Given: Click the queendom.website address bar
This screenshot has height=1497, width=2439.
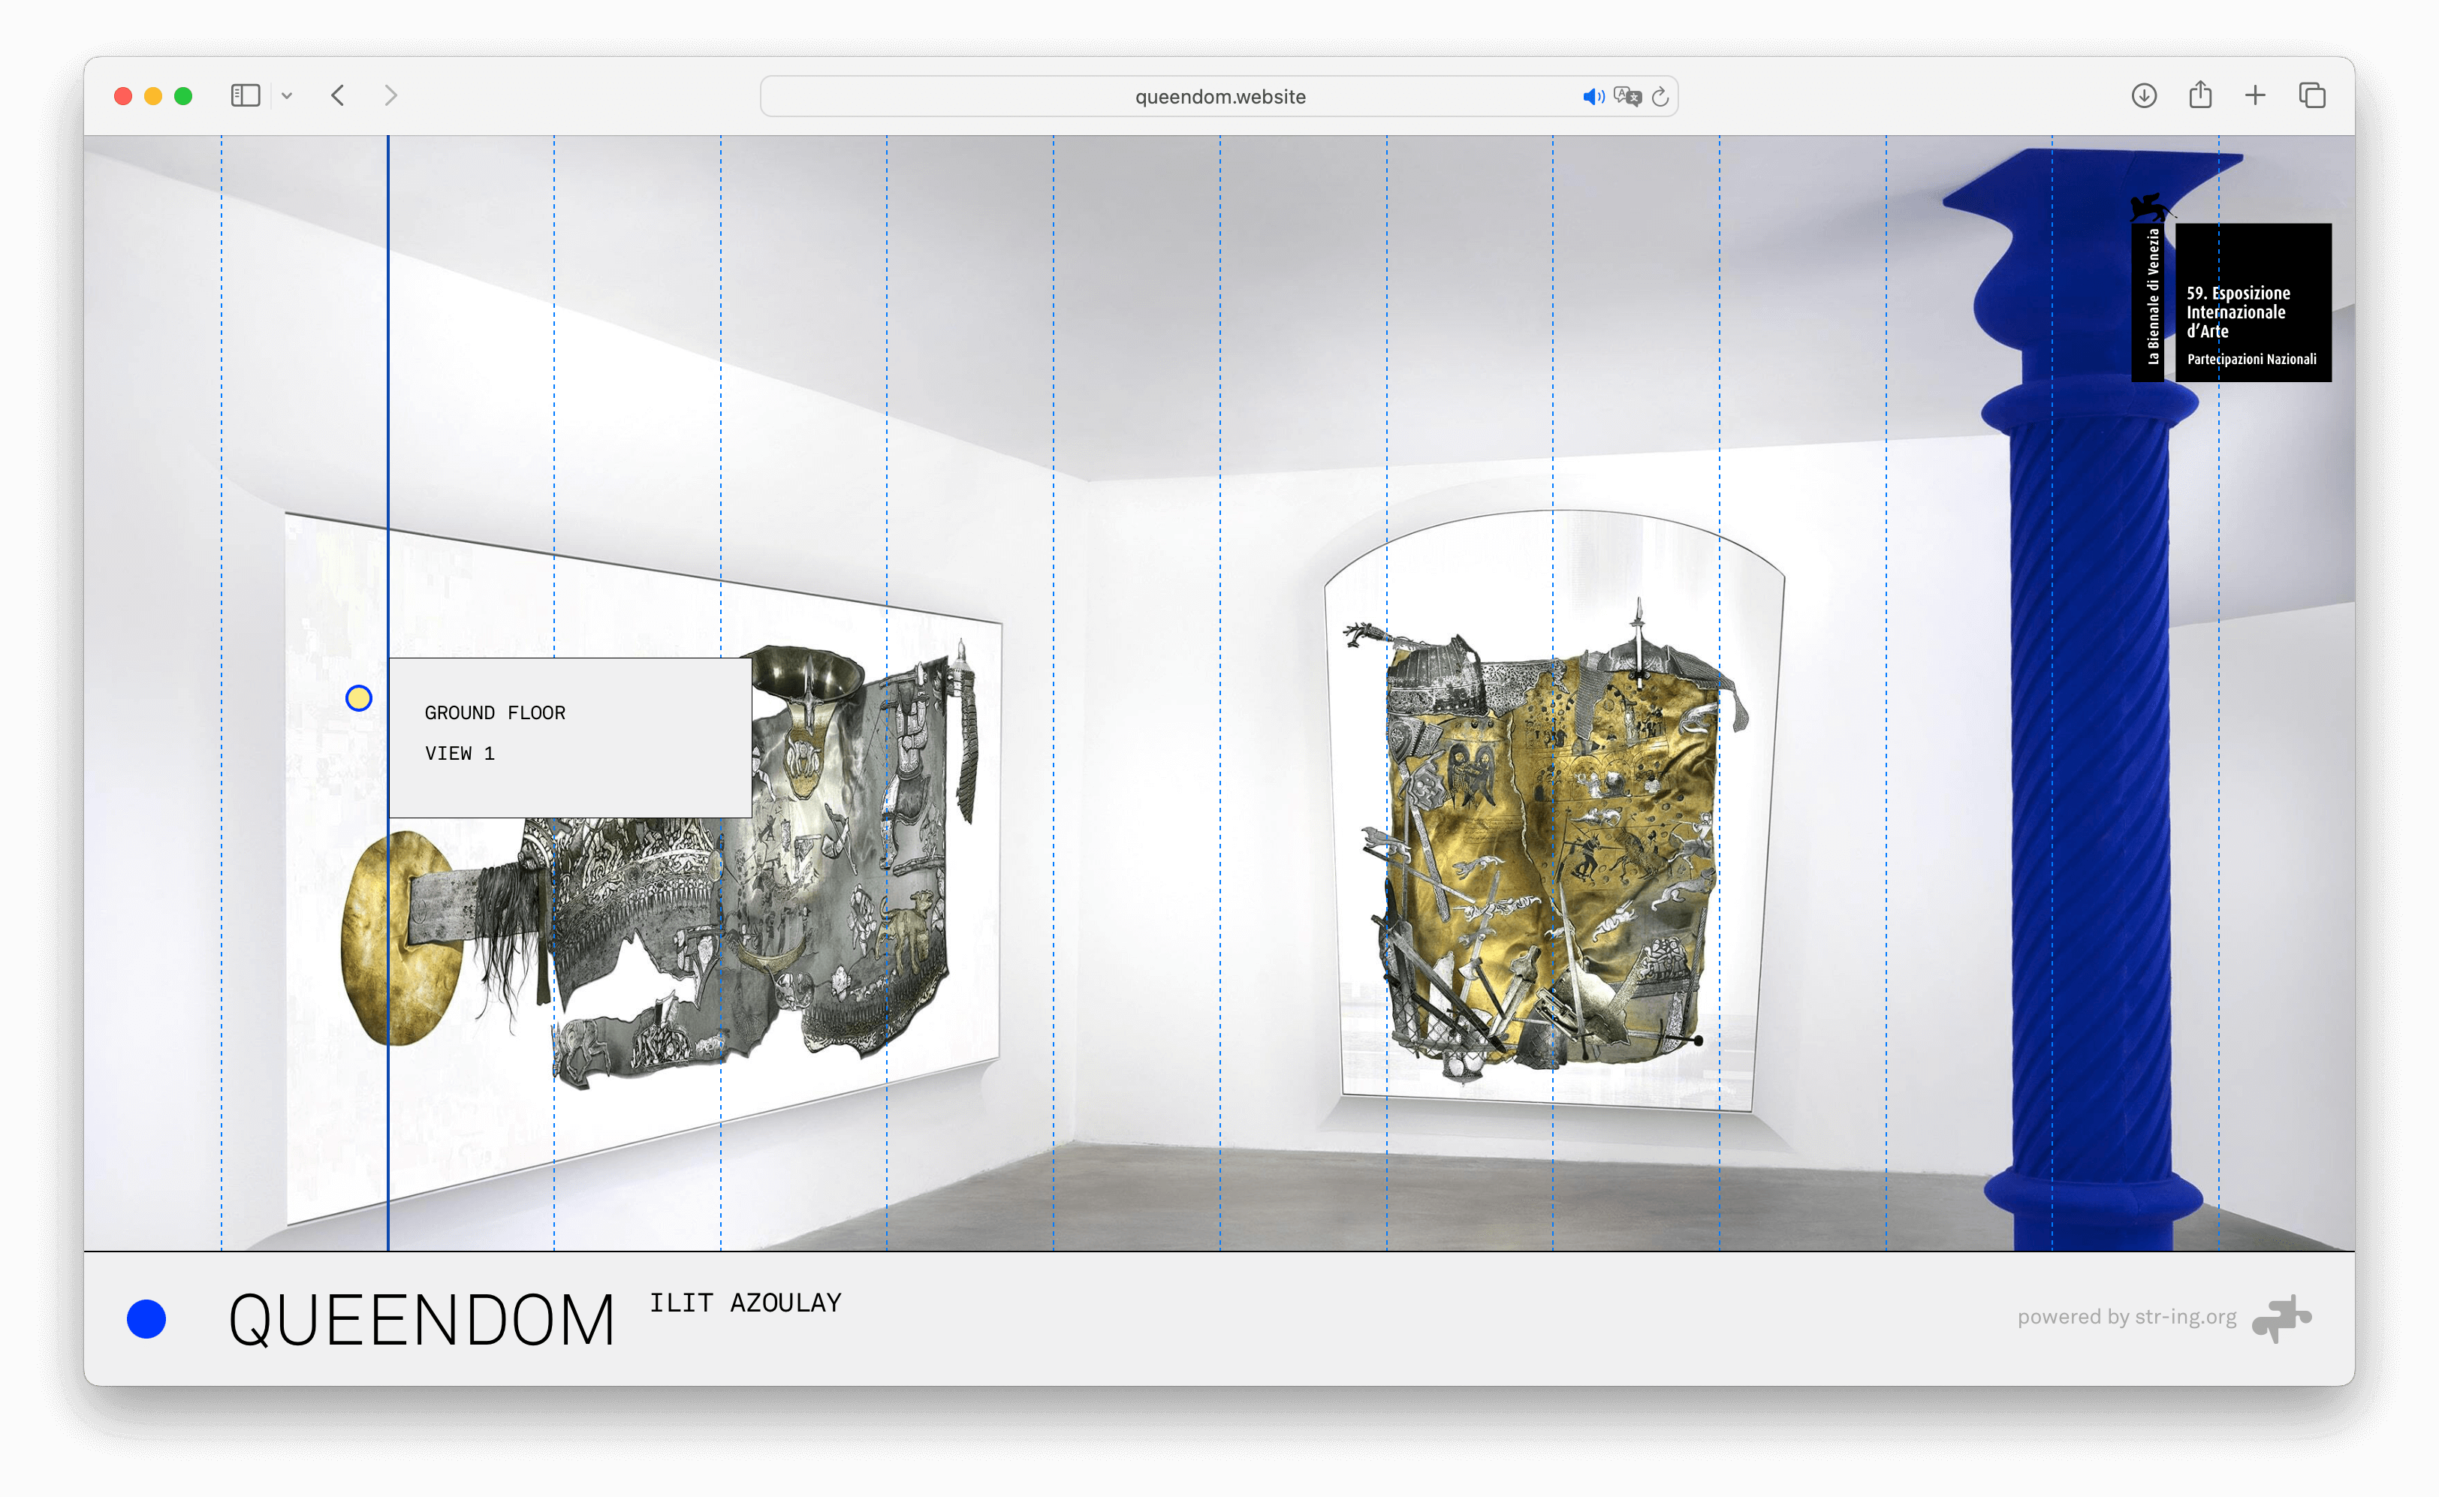Looking at the screenshot, I should [1219, 96].
